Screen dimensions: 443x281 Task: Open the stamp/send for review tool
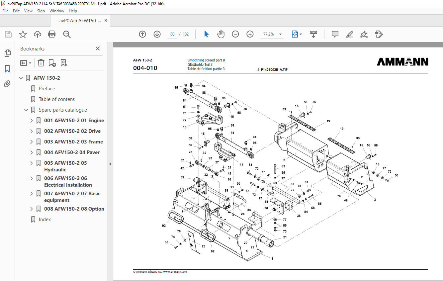tap(379, 34)
